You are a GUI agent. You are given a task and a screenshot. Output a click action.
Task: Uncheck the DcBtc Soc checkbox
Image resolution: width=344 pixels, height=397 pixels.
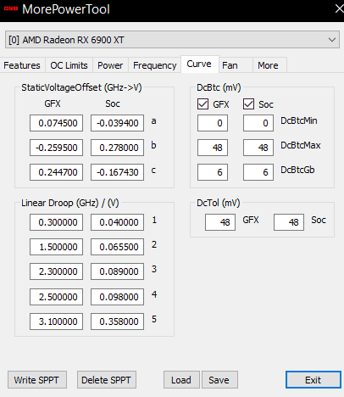tap(248, 104)
